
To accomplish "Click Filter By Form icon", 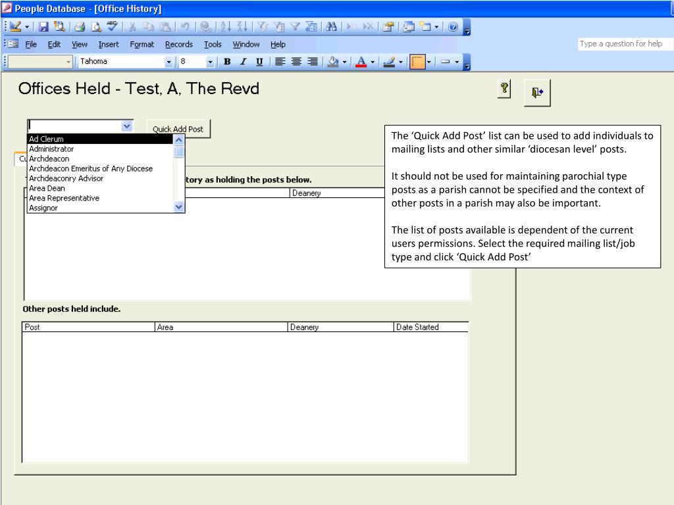I will [x=279, y=26].
